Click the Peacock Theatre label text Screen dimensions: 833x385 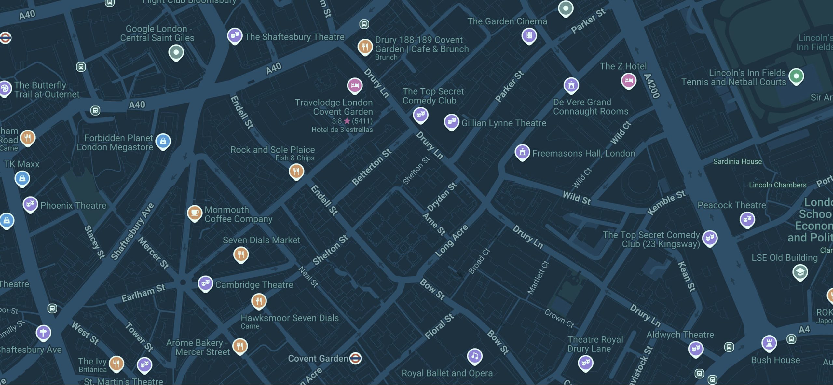tap(731, 205)
